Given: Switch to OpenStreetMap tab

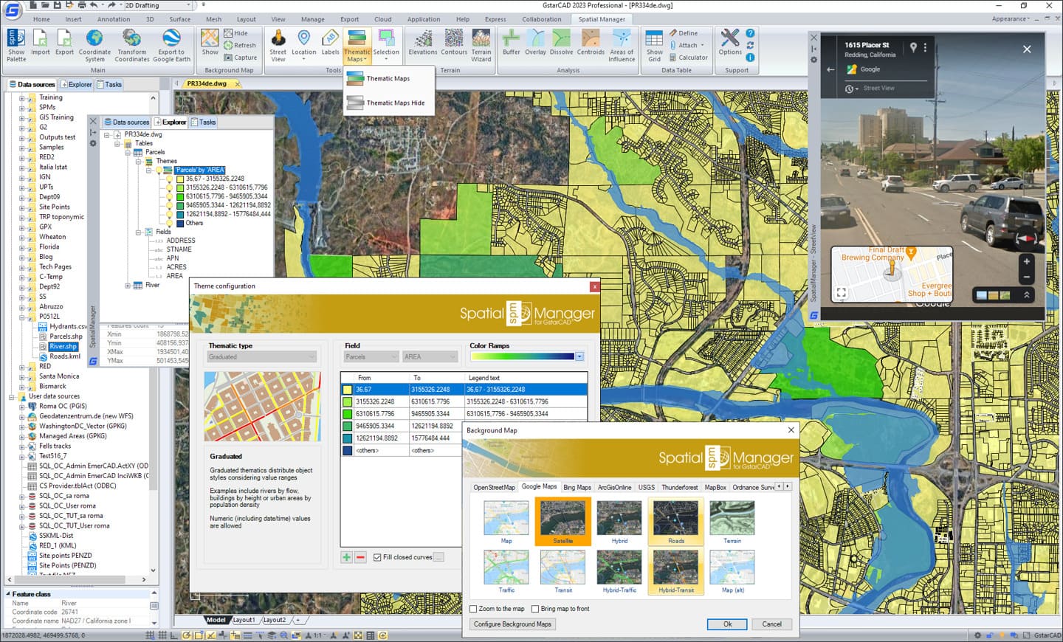Looking at the screenshot, I should point(494,487).
